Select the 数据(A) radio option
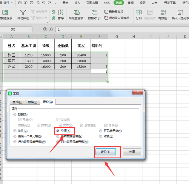 pos(15,115)
